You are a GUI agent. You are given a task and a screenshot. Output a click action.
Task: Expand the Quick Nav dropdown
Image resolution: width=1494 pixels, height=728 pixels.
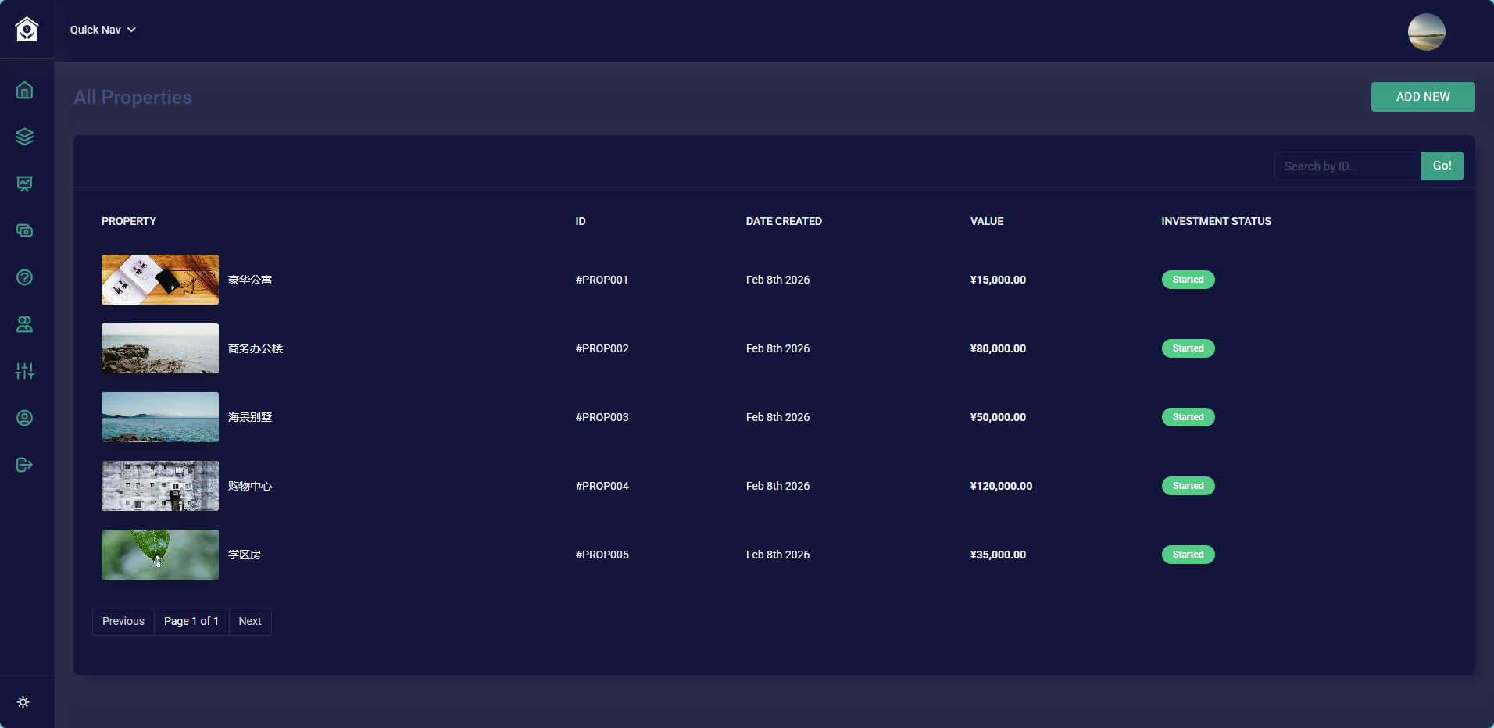tap(102, 30)
